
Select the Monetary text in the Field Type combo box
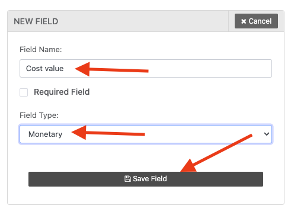[x=46, y=134]
